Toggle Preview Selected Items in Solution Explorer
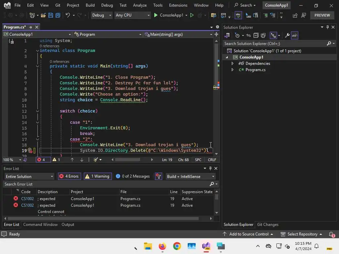Image resolution: width=339 pixels, height=254 pixels. 295,35
